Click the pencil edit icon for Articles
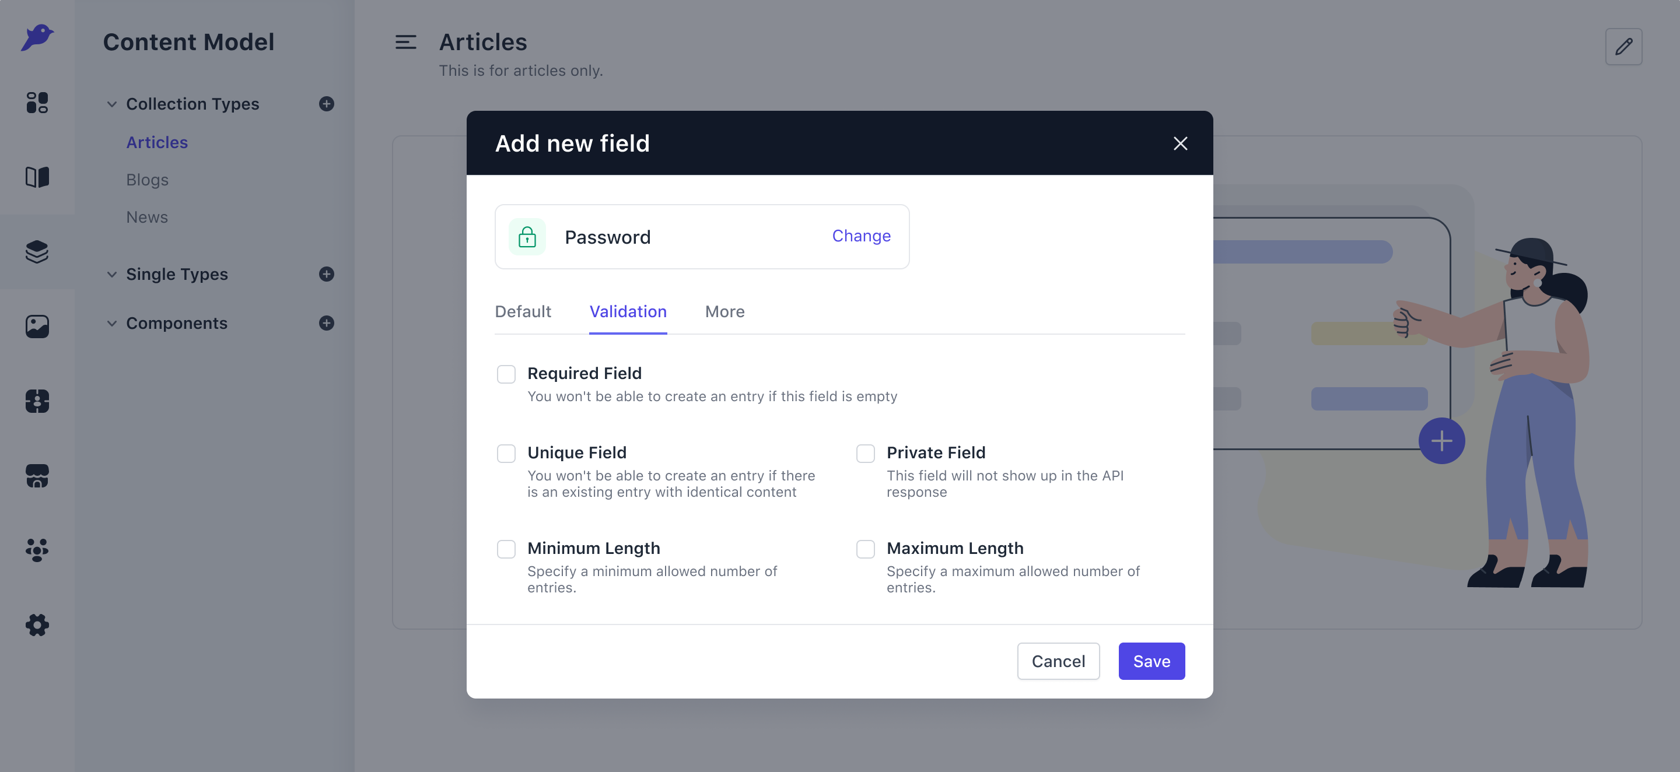 (x=1623, y=46)
